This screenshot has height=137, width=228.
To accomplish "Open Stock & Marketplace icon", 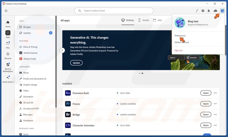I will (x=8, y=65).
